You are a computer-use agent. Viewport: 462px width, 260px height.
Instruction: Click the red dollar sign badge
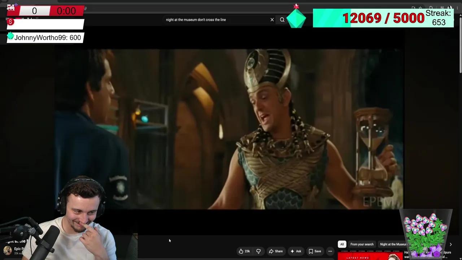10,22
